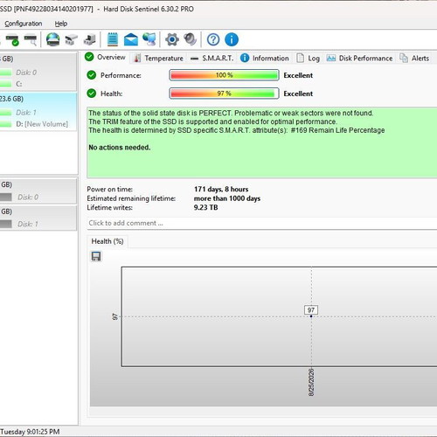Switch to the Temperature tab

[158, 59]
